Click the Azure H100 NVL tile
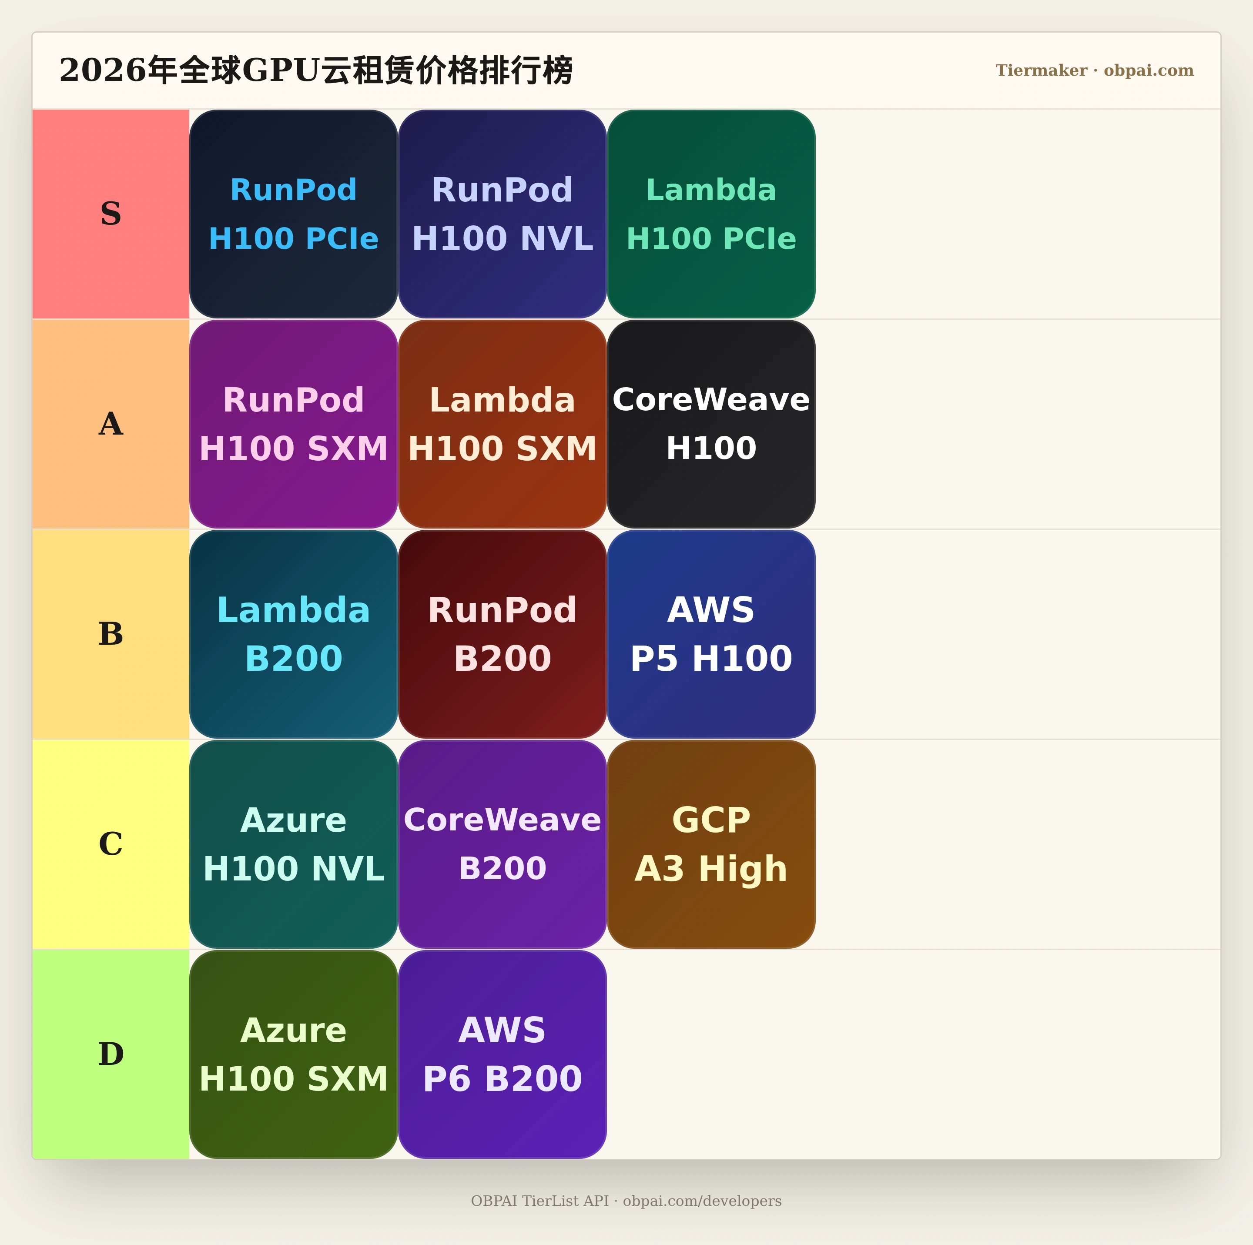 [293, 844]
